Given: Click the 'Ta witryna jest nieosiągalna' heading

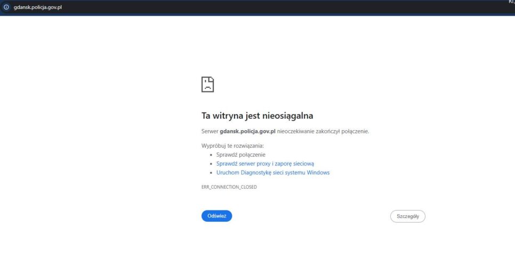Looking at the screenshot, I should 257,115.
